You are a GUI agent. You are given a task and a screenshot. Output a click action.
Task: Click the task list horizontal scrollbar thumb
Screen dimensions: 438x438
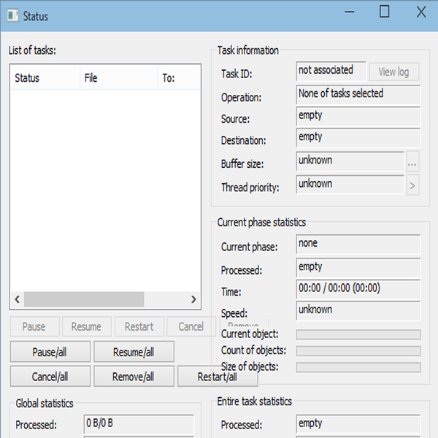click(x=84, y=299)
